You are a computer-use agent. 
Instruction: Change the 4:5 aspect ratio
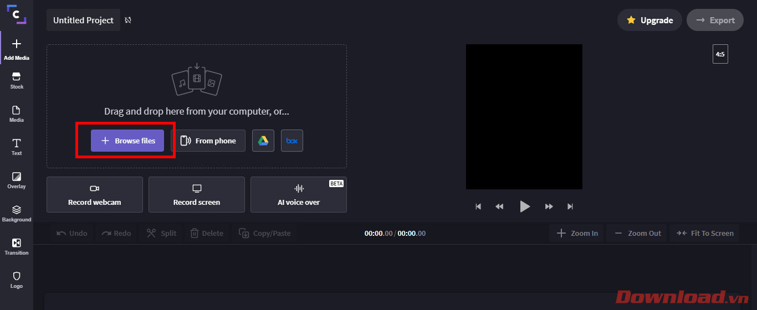click(x=720, y=54)
